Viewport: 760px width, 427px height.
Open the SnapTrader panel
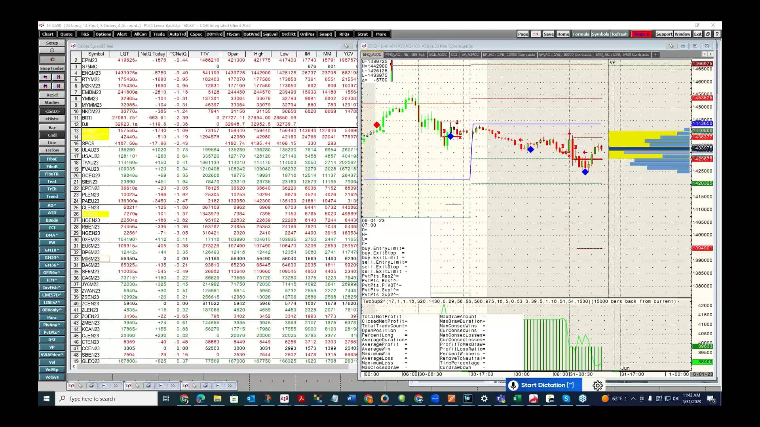point(52,68)
